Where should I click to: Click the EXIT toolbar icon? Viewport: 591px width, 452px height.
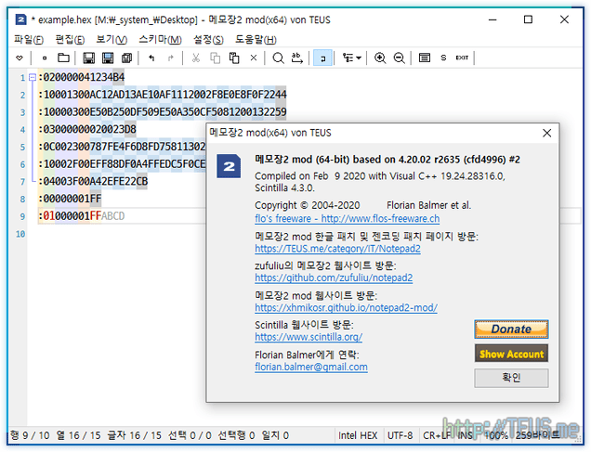pyautogui.click(x=462, y=58)
